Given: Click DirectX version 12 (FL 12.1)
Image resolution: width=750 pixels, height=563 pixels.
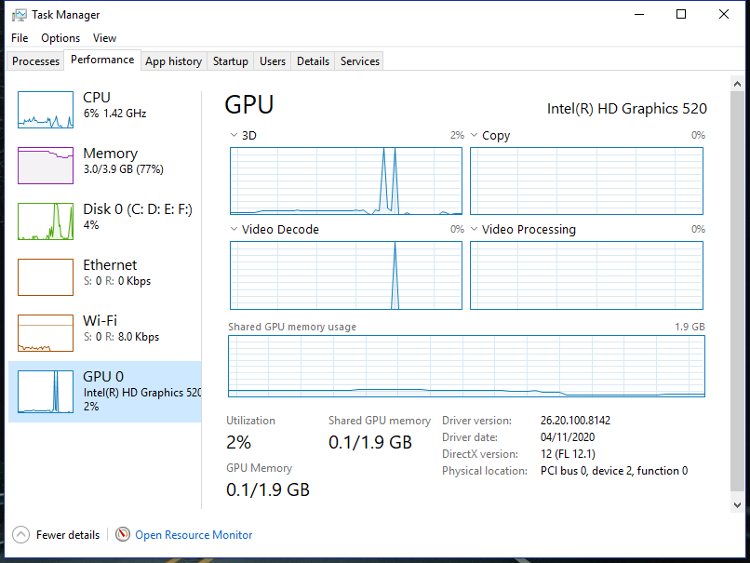Looking at the screenshot, I should (x=568, y=454).
